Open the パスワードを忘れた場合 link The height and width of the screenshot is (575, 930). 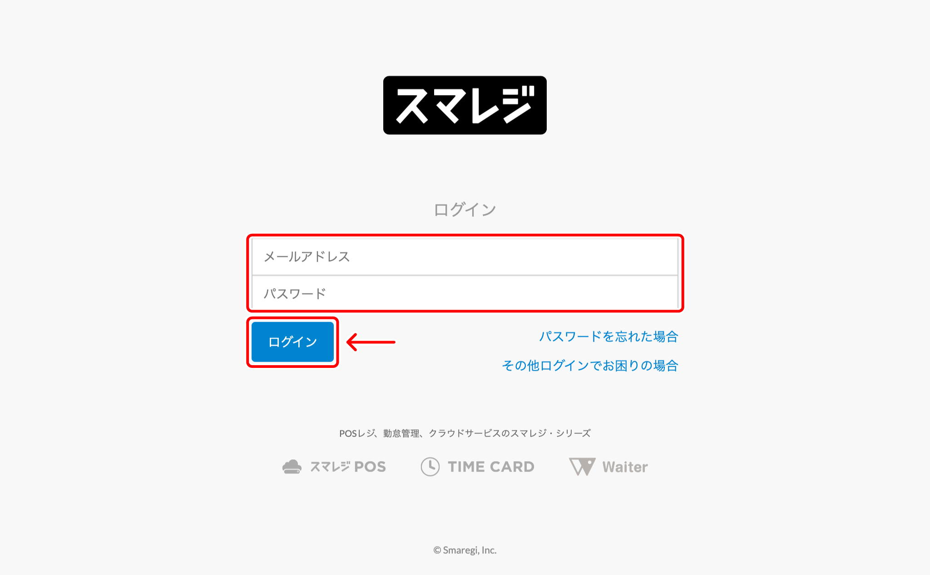[x=608, y=337]
